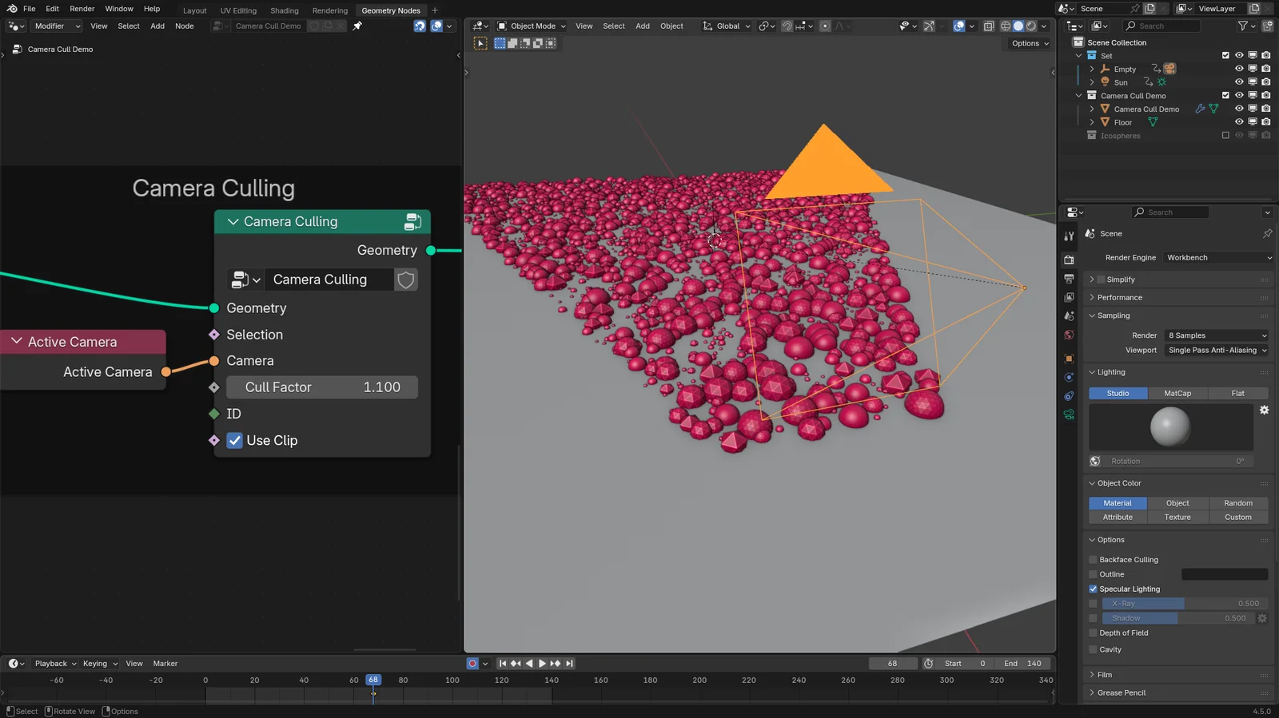Uncheck the Use Clip checkbox

pyautogui.click(x=234, y=441)
